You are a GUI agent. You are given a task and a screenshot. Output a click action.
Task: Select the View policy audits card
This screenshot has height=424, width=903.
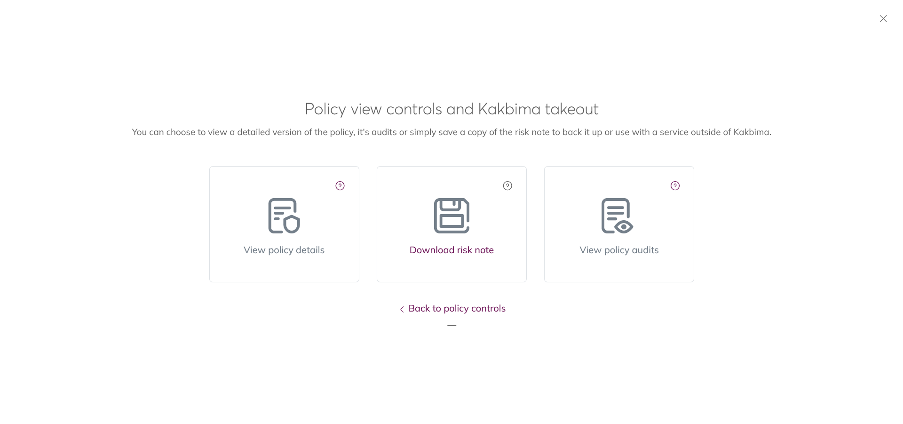point(619,268)
